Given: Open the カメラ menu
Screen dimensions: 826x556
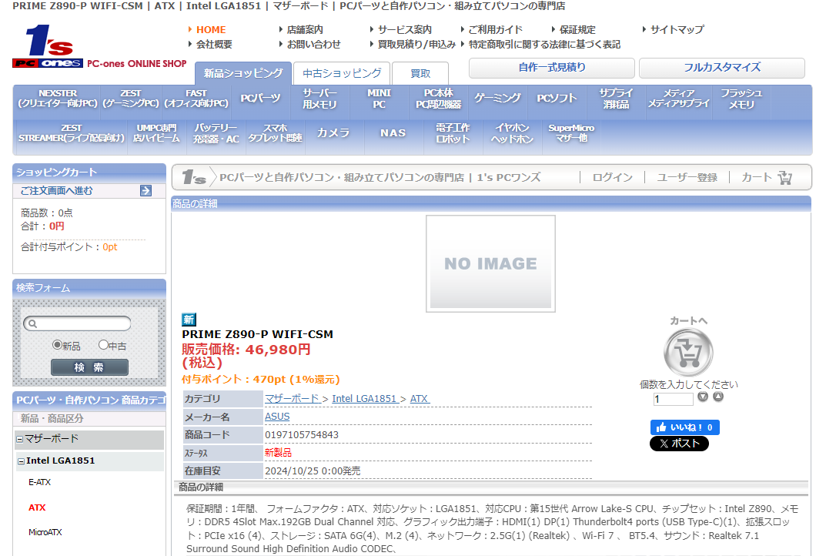Looking at the screenshot, I should 333,133.
